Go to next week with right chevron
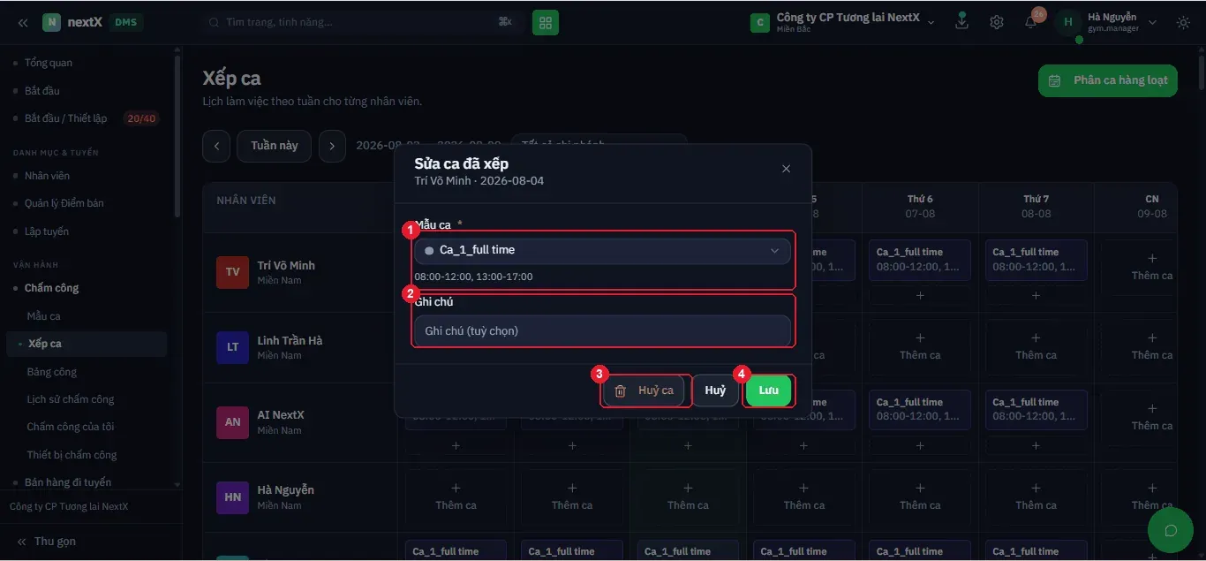 pyautogui.click(x=332, y=146)
